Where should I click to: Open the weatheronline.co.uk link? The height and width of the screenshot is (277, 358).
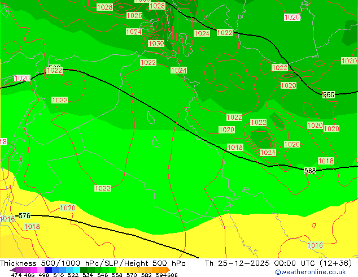tap(311, 272)
